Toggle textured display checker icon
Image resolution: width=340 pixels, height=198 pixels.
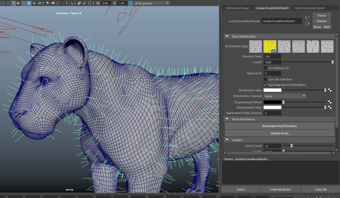[29, 3]
